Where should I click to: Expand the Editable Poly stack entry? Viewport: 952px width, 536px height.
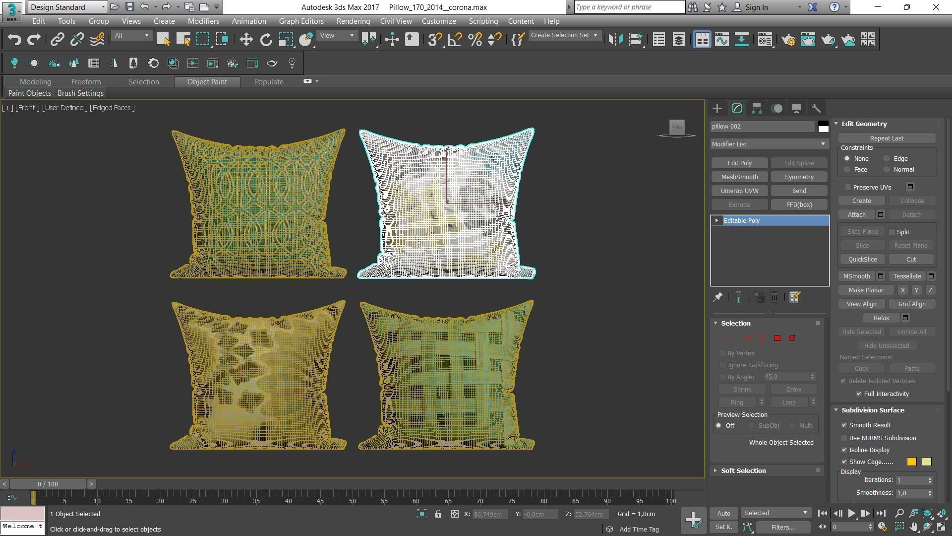[x=716, y=220]
